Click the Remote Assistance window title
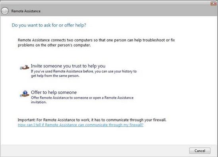The image size is (218, 157). (26, 11)
